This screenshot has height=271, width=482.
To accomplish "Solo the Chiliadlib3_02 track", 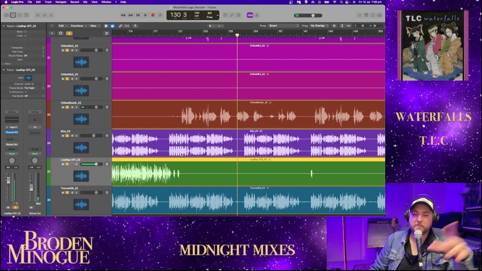I will (x=67, y=79).
